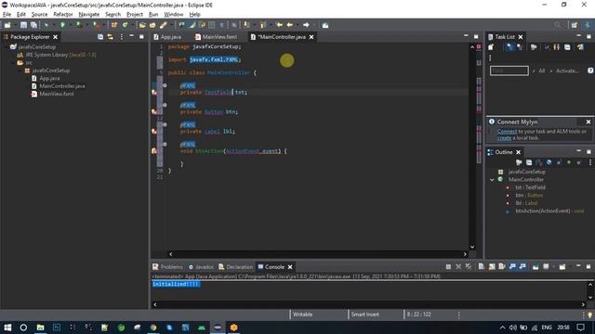This screenshot has height=334, width=595.
Task: Click the editor vertical scrollbar down arrow
Action: [x=472, y=247]
